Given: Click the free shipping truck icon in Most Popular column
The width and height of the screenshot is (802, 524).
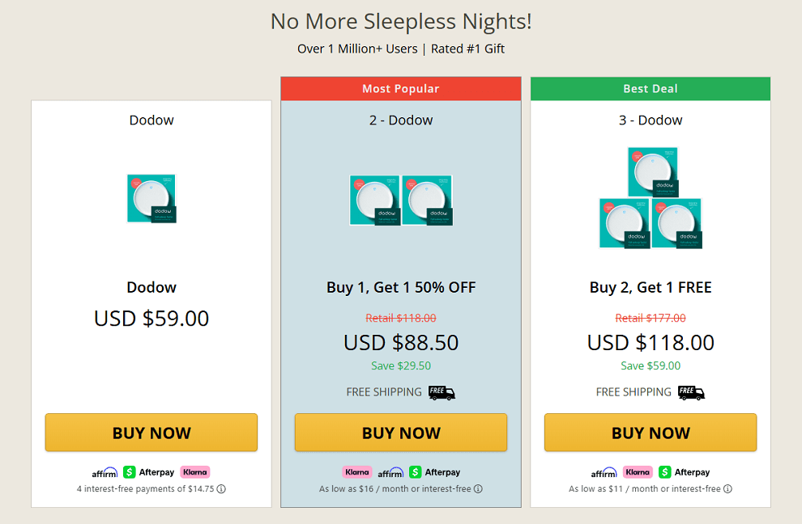Looking at the screenshot, I should pyautogui.click(x=442, y=392).
